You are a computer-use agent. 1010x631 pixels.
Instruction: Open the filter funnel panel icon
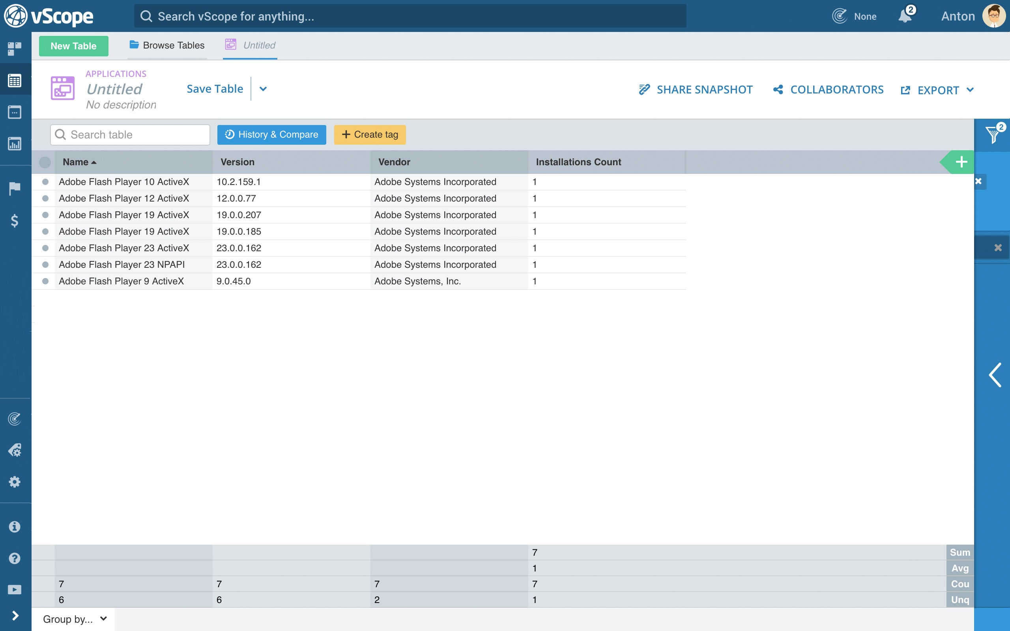pos(993,134)
